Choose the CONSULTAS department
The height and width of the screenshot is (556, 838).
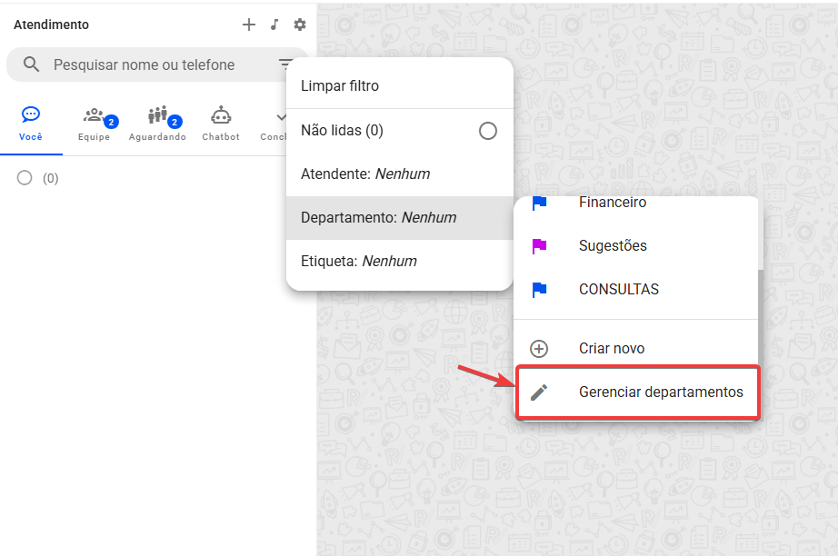(x=636, y=290)
